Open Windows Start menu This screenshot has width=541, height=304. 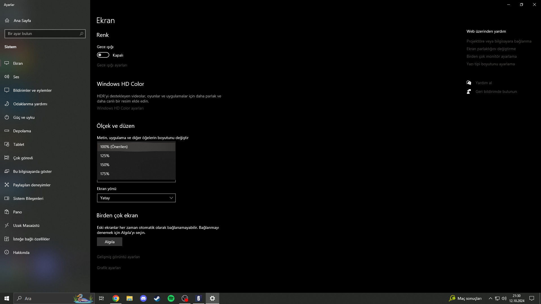[7, 298]
